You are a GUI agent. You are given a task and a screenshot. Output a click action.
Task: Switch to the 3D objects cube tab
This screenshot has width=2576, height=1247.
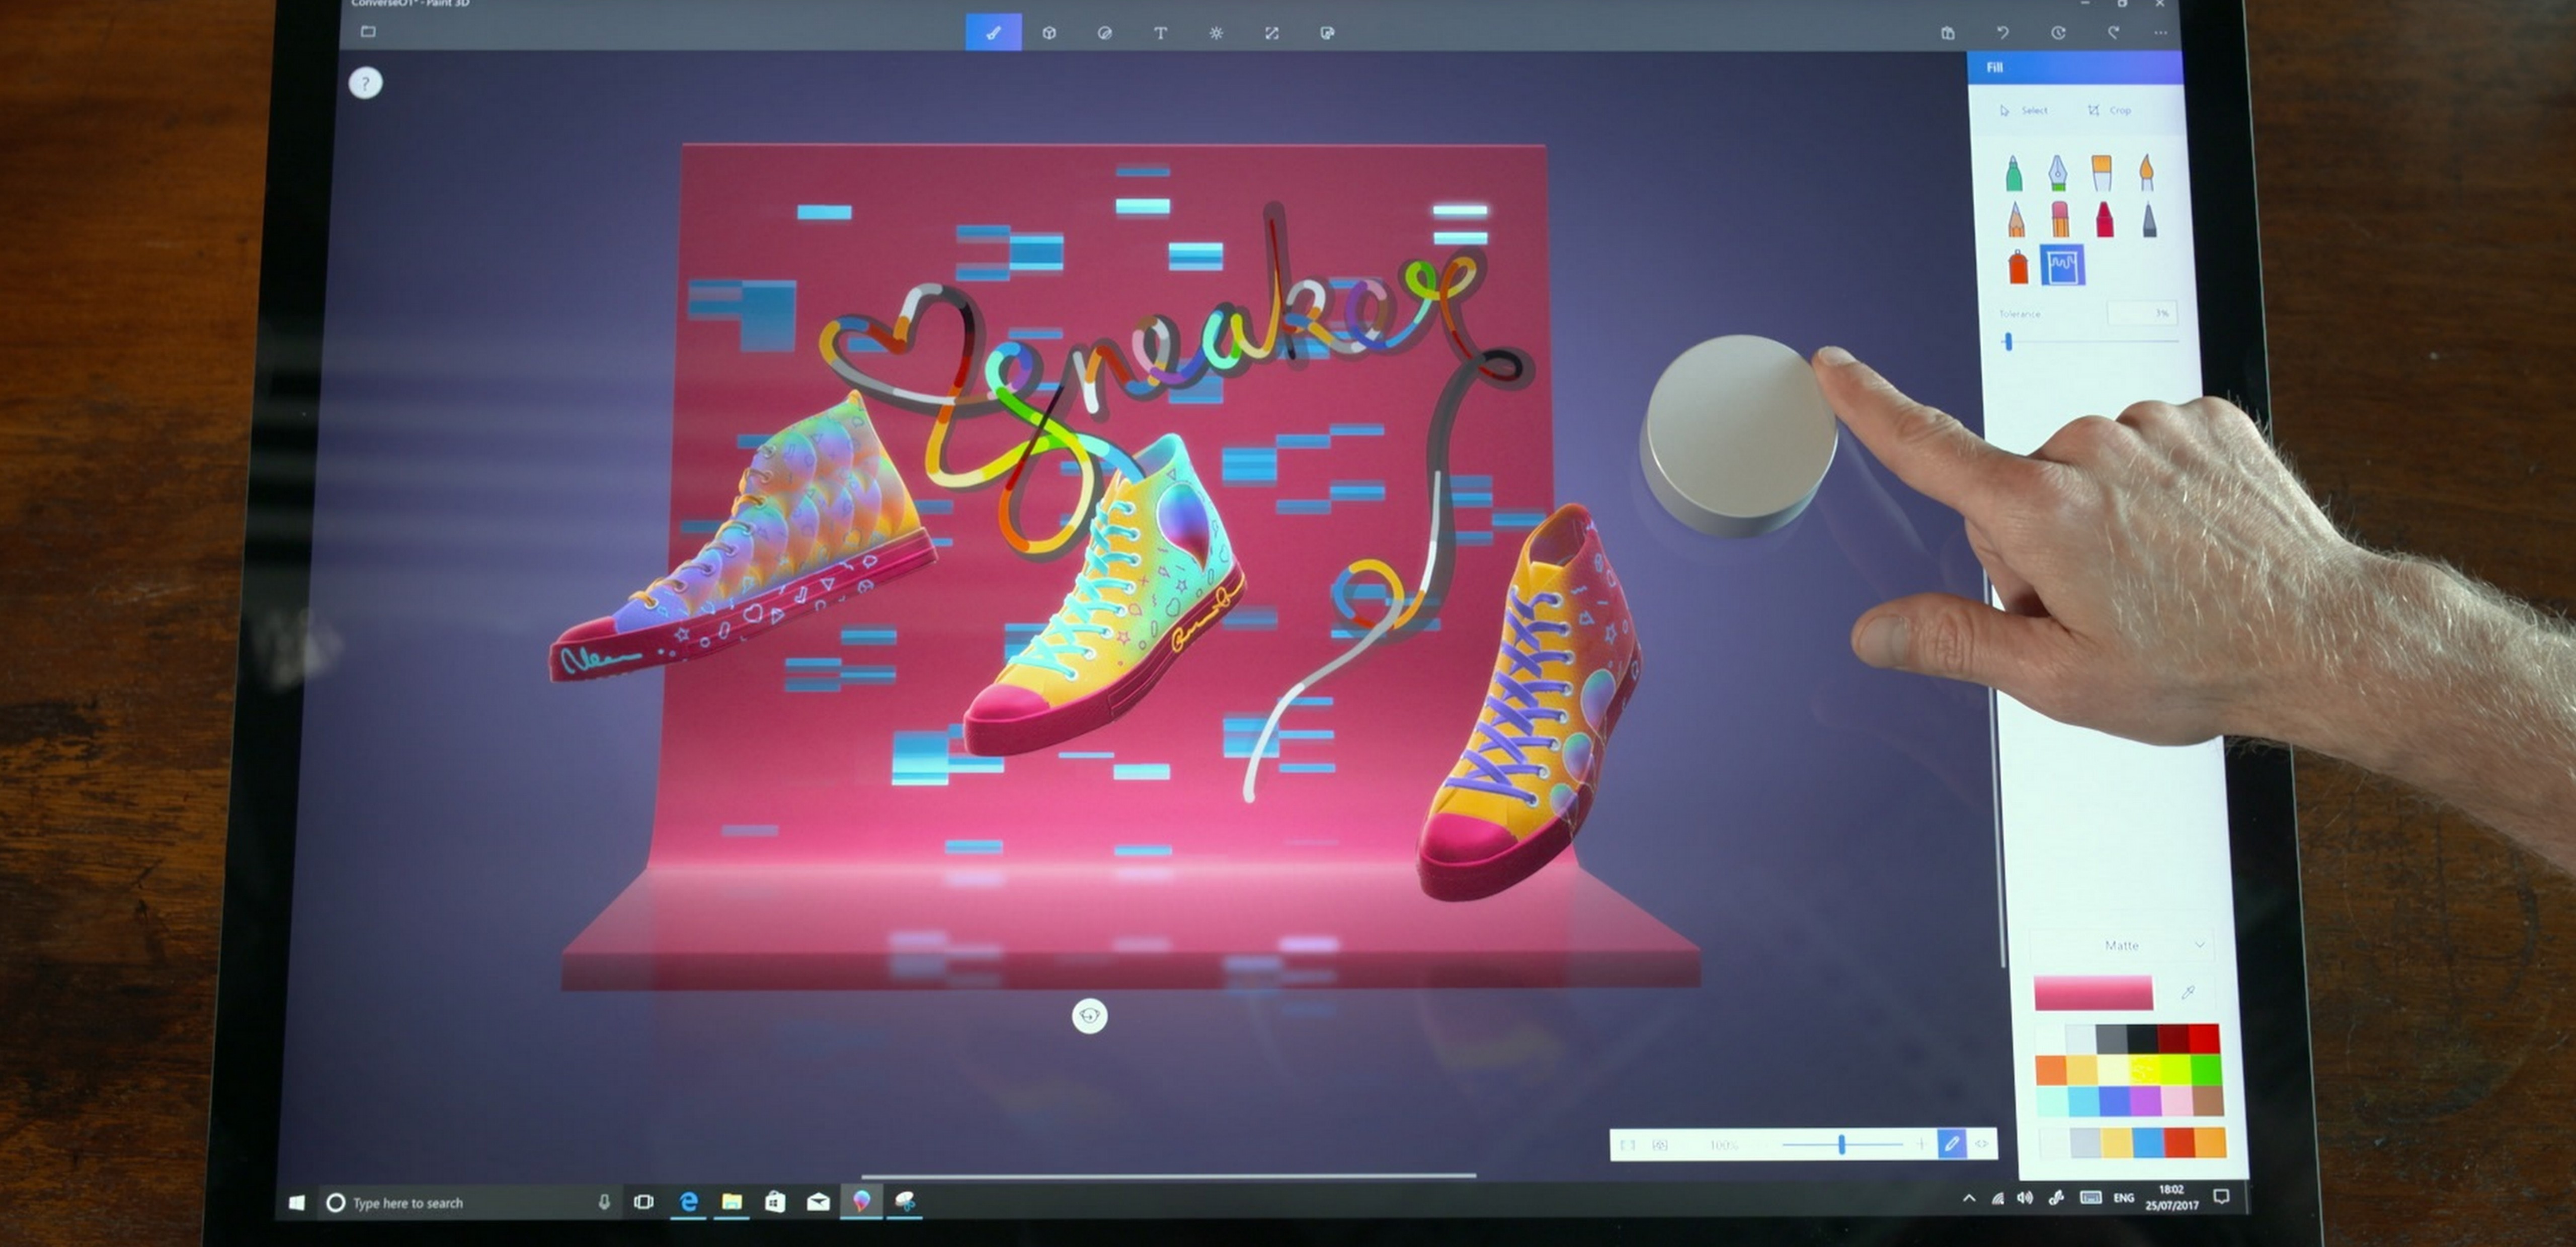(x=1049, y=33)
